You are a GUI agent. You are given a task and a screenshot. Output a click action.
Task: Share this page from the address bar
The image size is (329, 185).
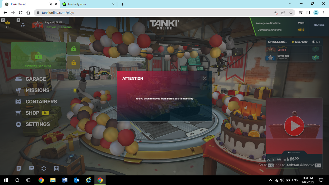[283, 13]
